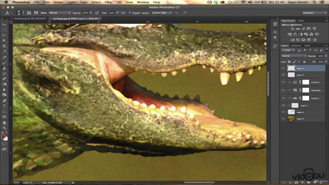This screenshot has height=185, width=329.
Task: Open the layer blend mode dropdown
Action: click(294, 56)
